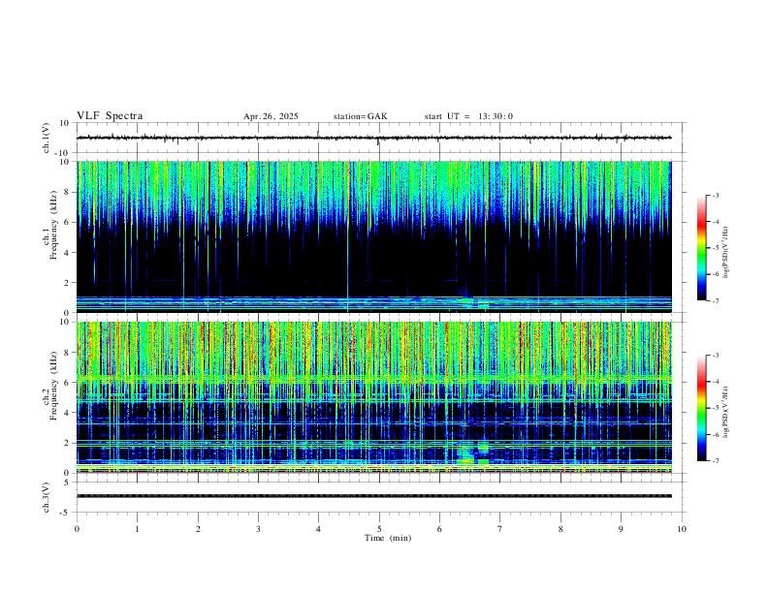The image size is (768, 593).
Task: Click the ch.3 voltage trace band
Action: click(x=374, y=496)
